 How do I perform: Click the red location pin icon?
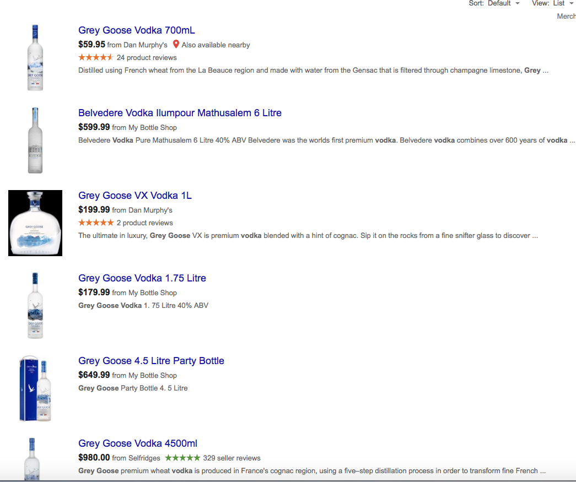point(176,44)
